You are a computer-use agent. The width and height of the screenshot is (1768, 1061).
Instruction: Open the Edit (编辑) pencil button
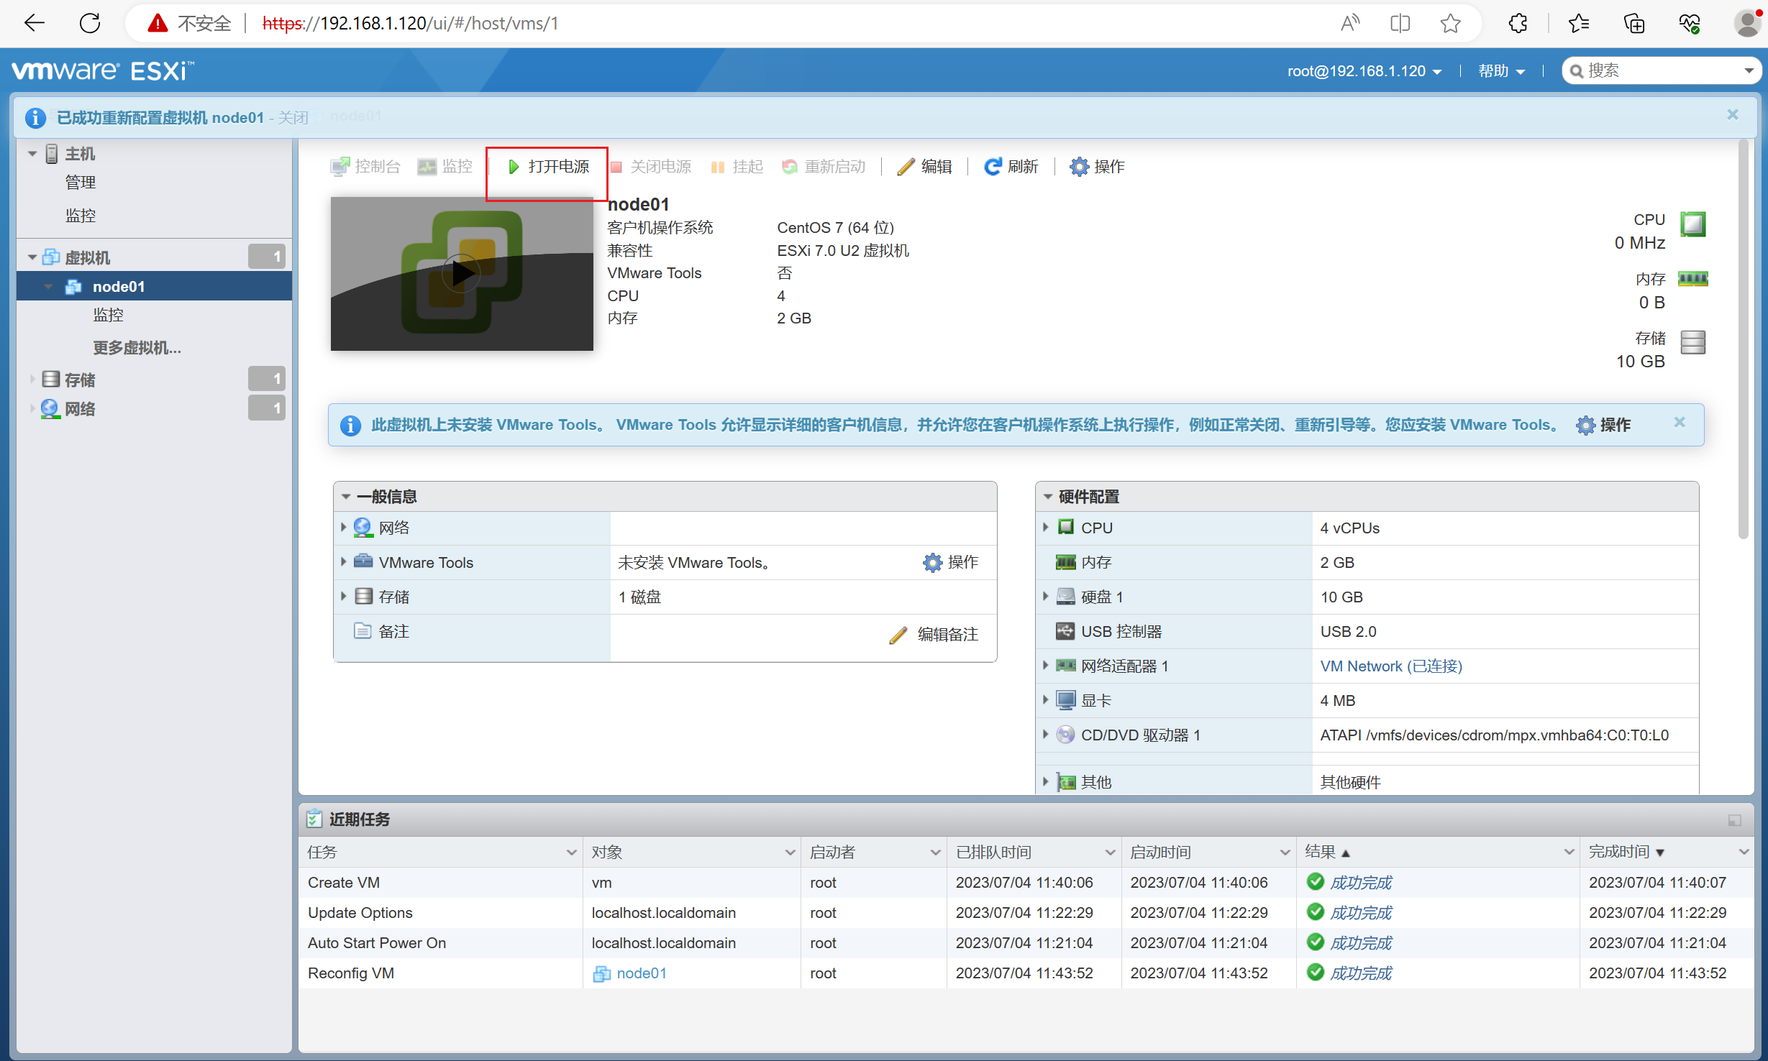(x=925, y=167)
